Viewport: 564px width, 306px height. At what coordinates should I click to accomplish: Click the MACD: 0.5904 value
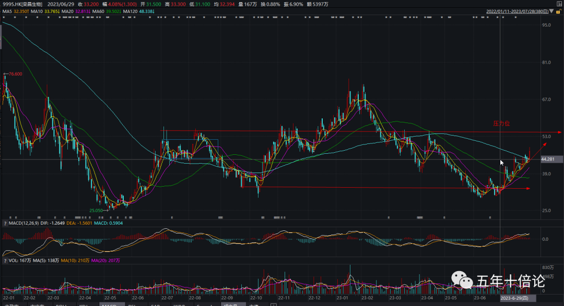tap(108, 224)
